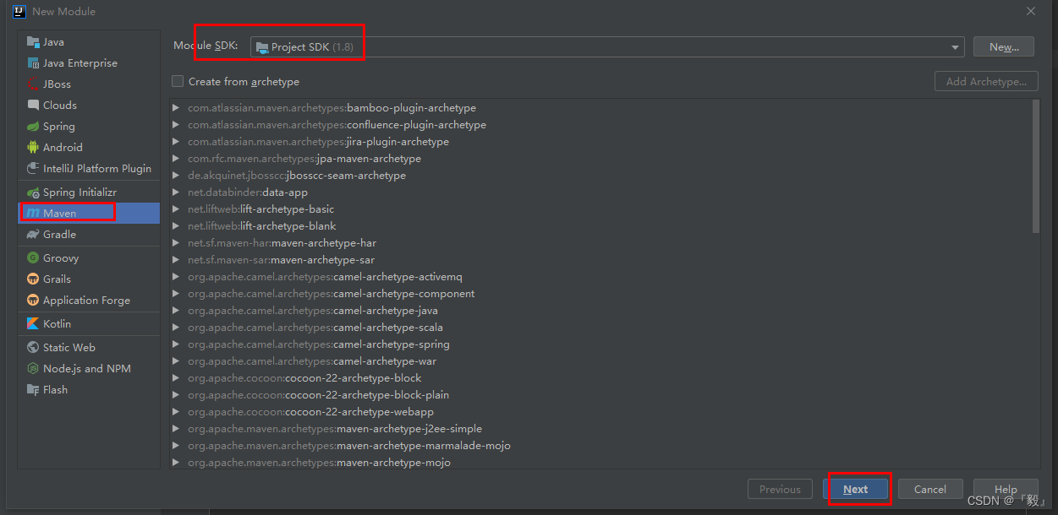Click the IntelliJ Platform Plugin icon
Viewport: 1058px width, 515px height.
pos(33,169)
